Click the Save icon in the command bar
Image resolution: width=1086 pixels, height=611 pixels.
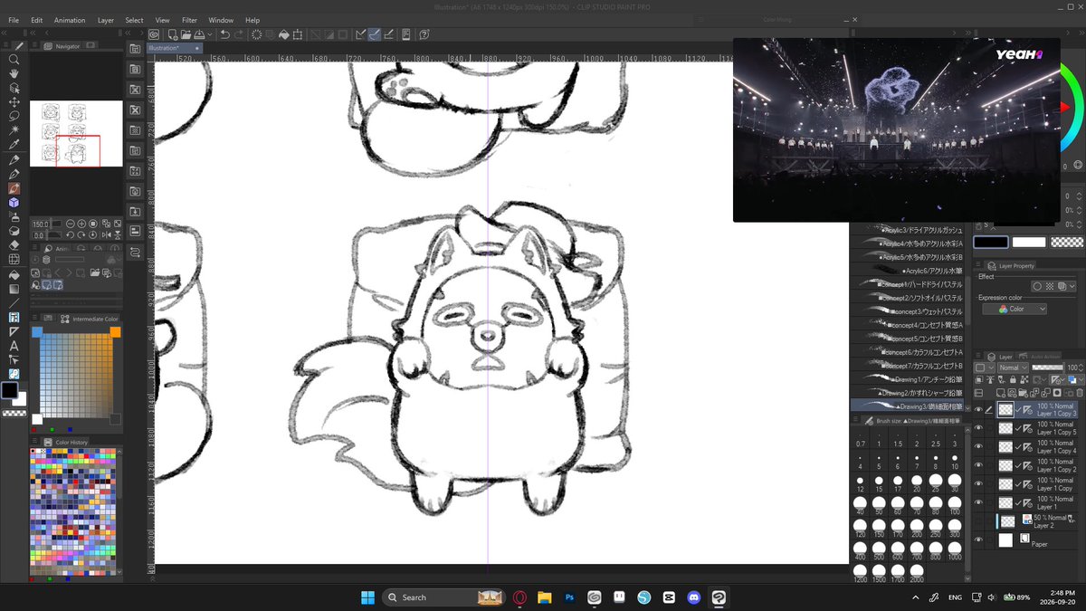point(199,34)
